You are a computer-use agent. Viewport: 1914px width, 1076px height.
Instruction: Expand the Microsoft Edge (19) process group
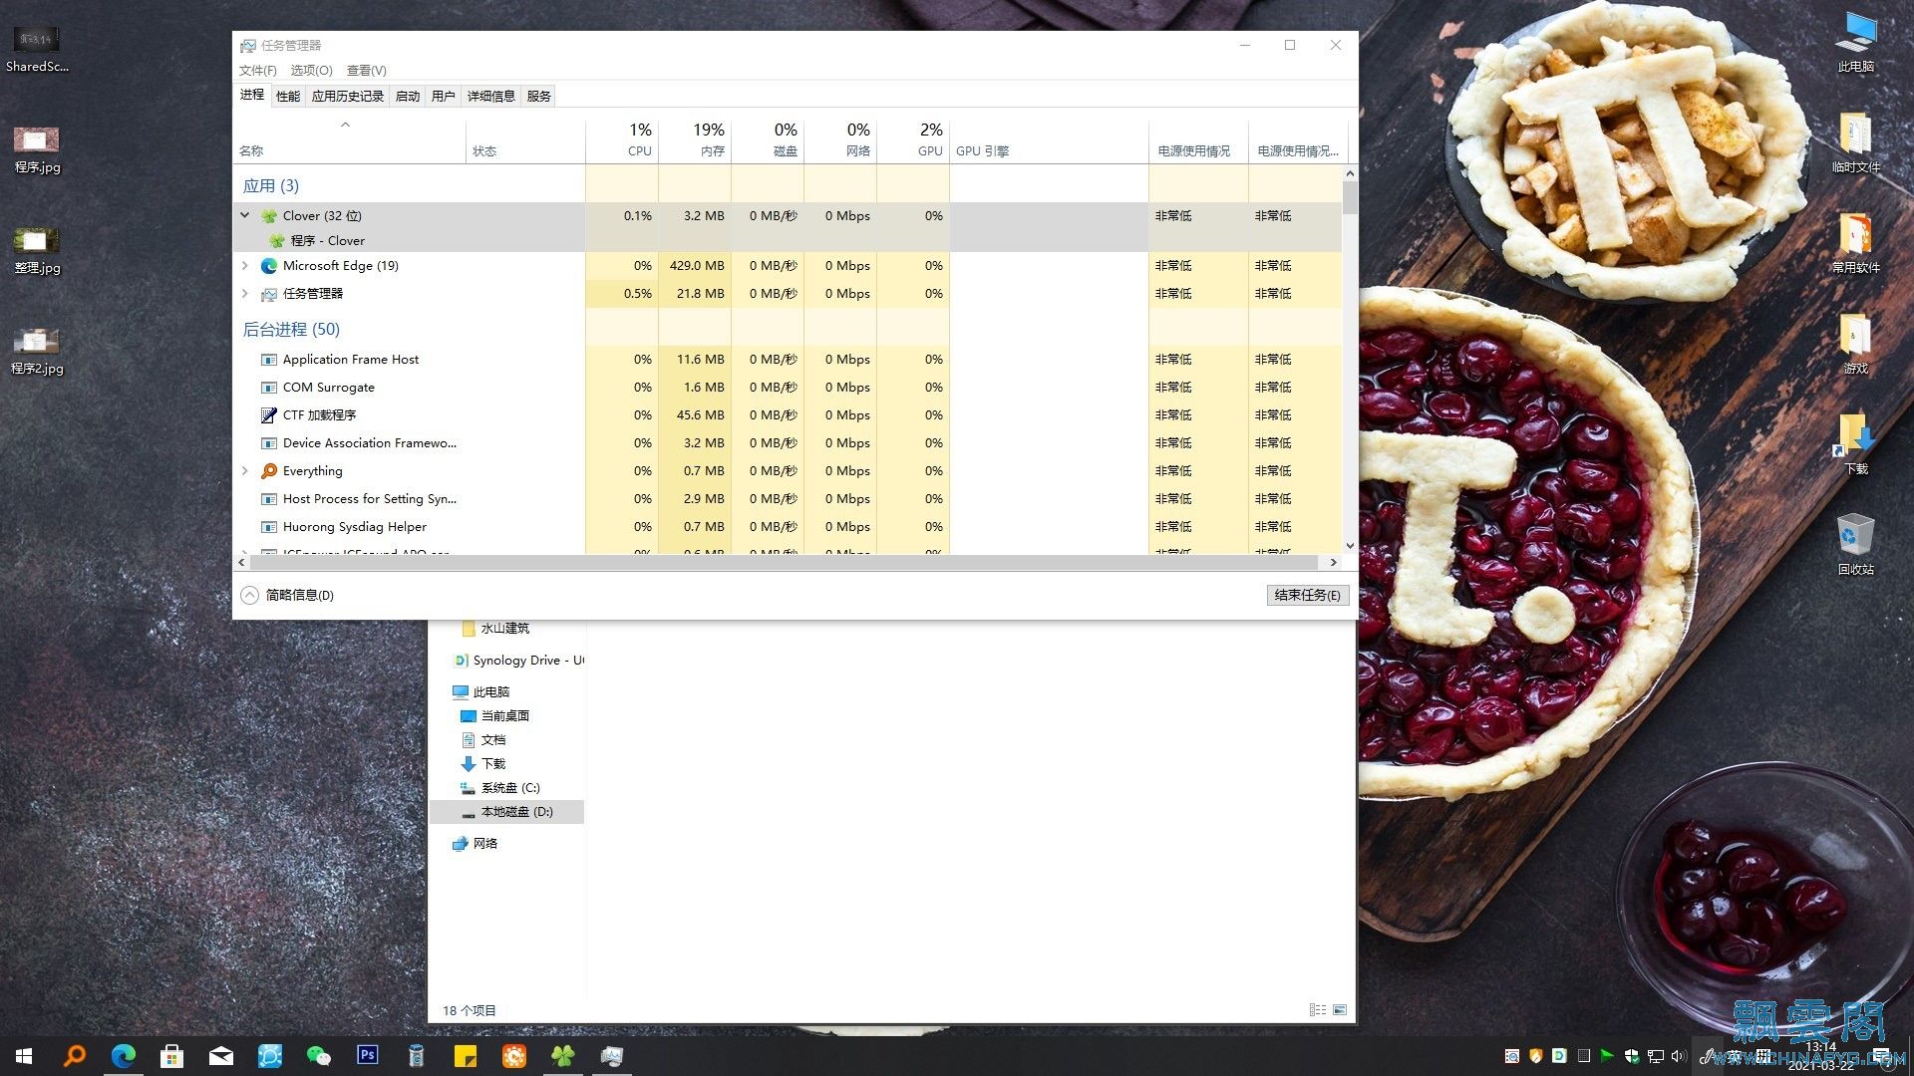click(x=245, y=266)
